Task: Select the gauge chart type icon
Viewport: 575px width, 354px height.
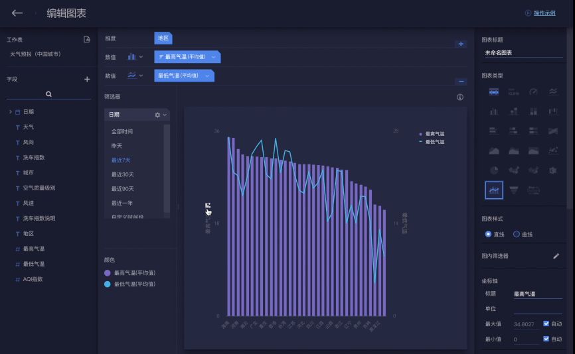Action: click(533, 91)
